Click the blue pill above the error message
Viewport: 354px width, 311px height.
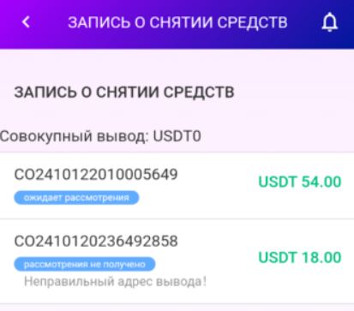[85, 264]
